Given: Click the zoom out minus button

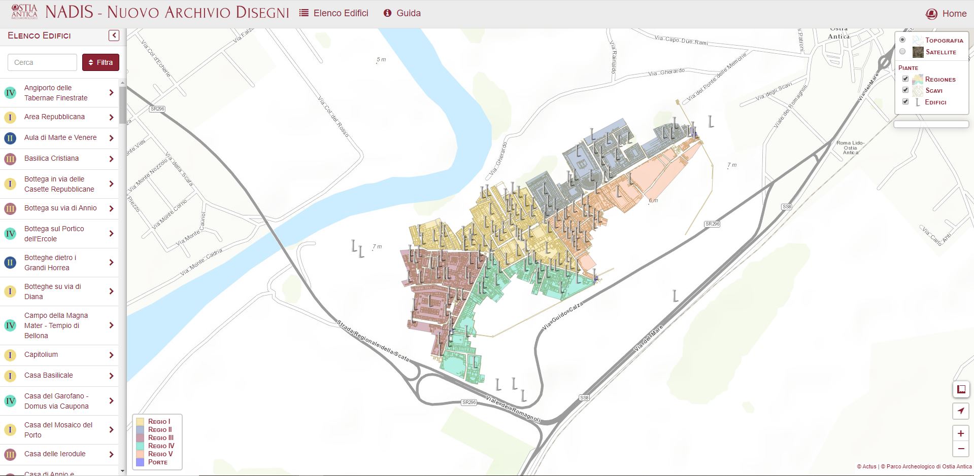Looking at the screenshot, I should (960, 449).
